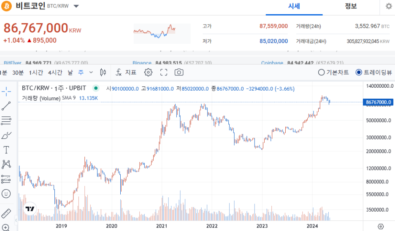Select the brush drawing tool
The width and height of the screenshot is (395, 231).
(x=6, y=135)
